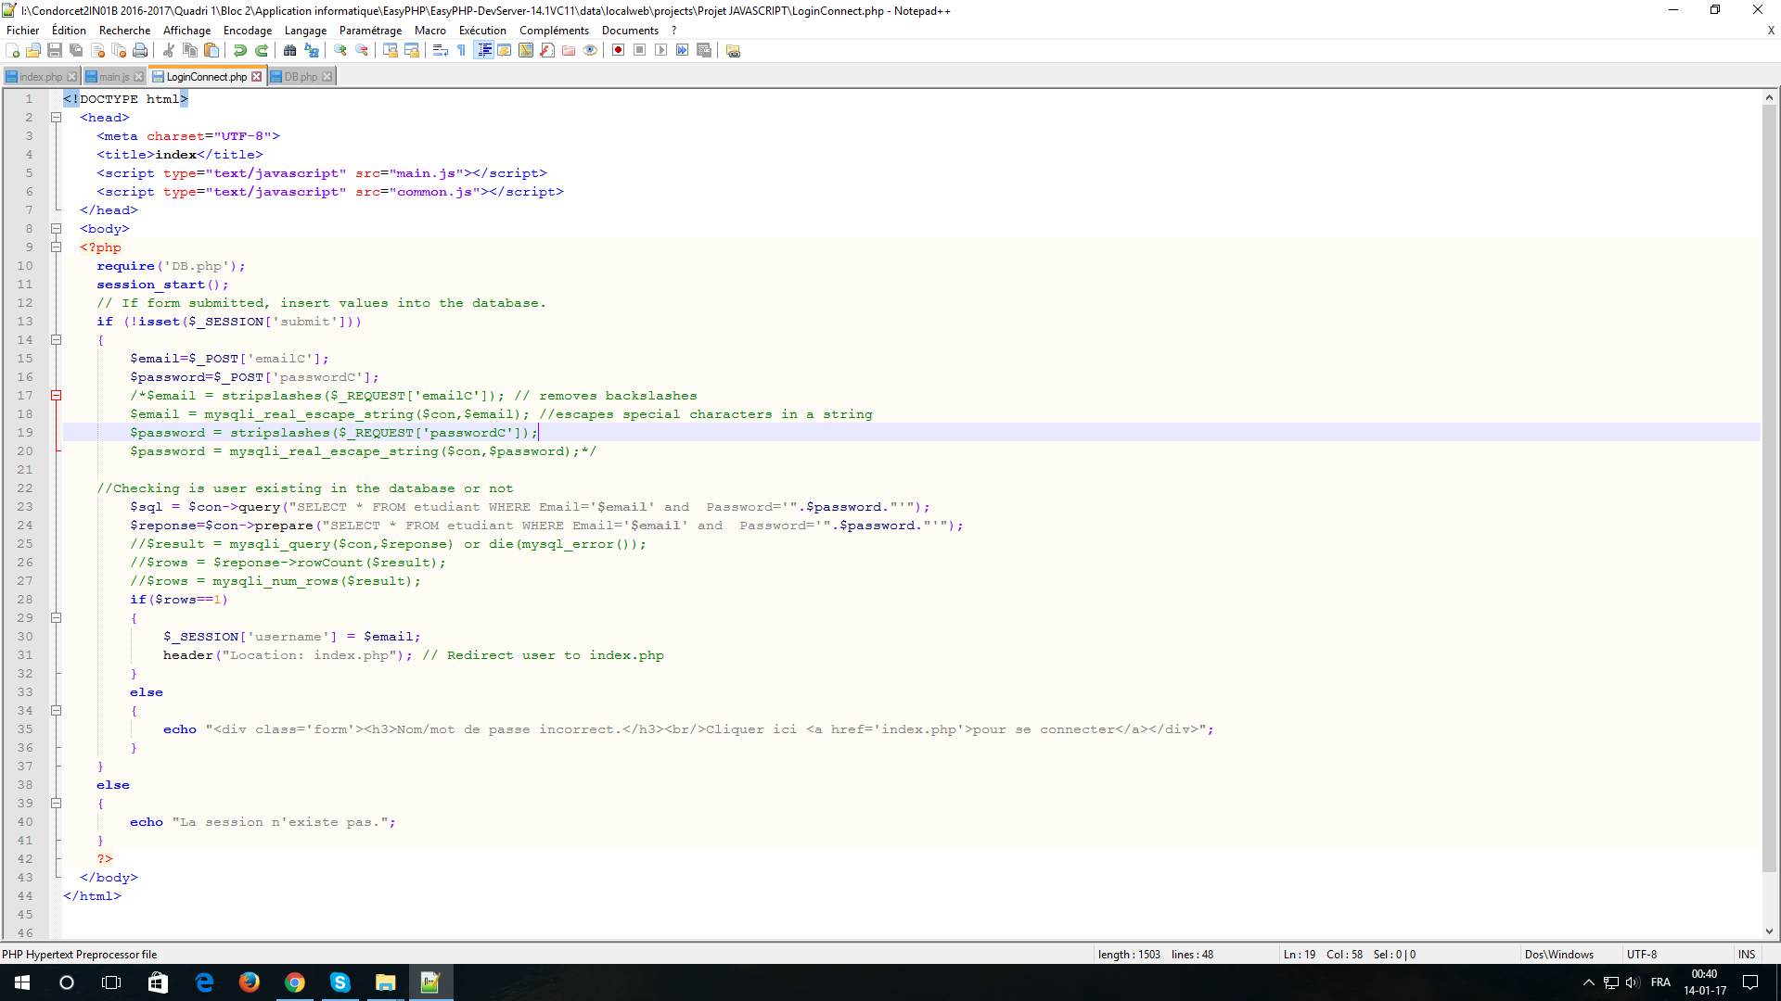1781x1001 pixels.
Task: Toggle INS overwrite mode in status bar
Action: click(x=1747, y=955)
